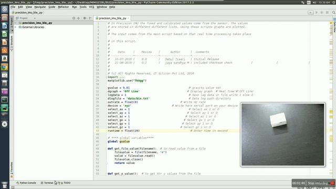Select the precision_imu_ble_py editor tab
Viewport: 336px width, 189px height.
[112, 18]
